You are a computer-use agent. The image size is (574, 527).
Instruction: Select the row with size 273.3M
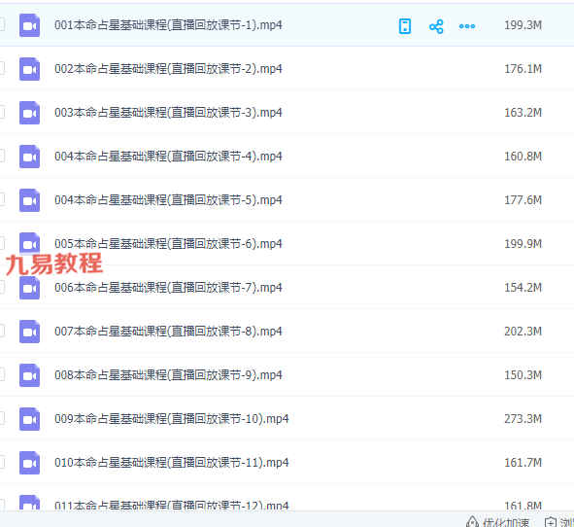pos(287,419)
